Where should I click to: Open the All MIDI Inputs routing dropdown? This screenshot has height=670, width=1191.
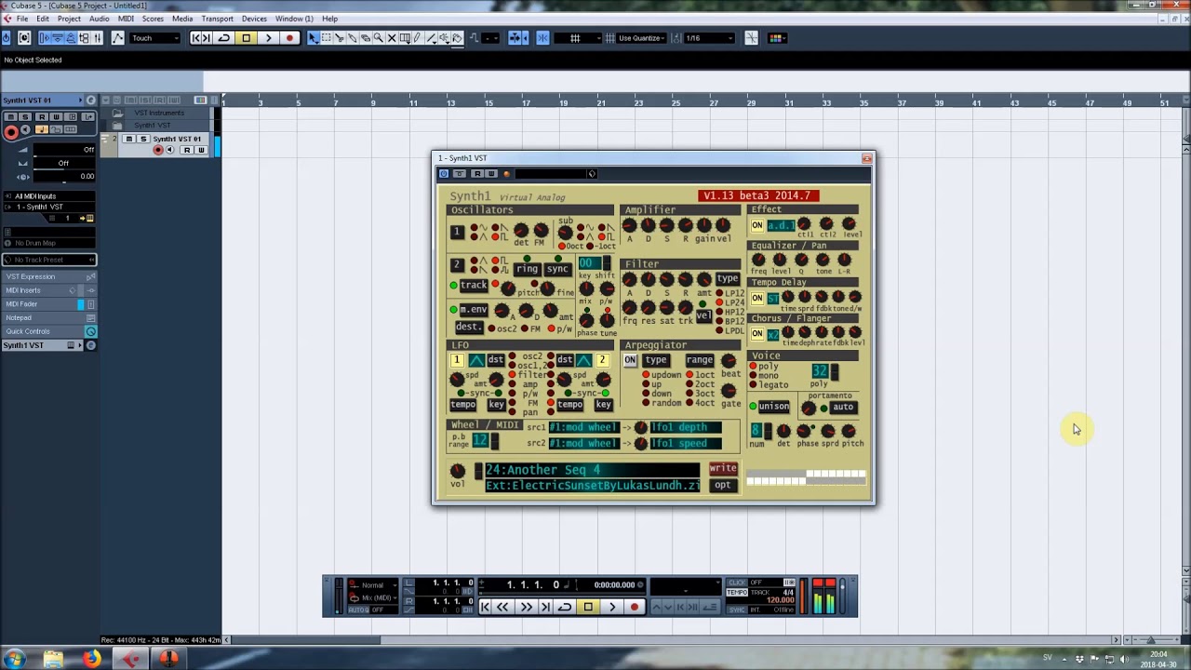coord(48,196)
